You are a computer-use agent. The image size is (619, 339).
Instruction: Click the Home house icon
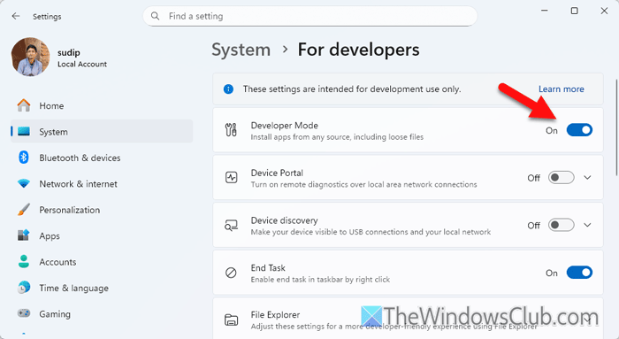point(24,105)
